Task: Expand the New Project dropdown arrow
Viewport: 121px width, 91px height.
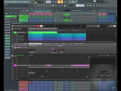Action: click(27, 29)
